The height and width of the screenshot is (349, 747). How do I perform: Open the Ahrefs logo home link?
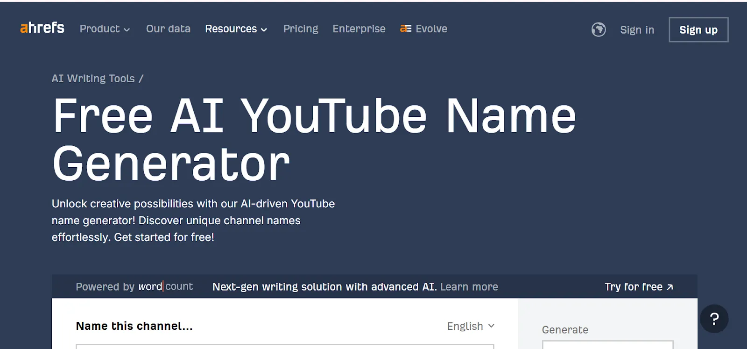(x=42, y=28)
